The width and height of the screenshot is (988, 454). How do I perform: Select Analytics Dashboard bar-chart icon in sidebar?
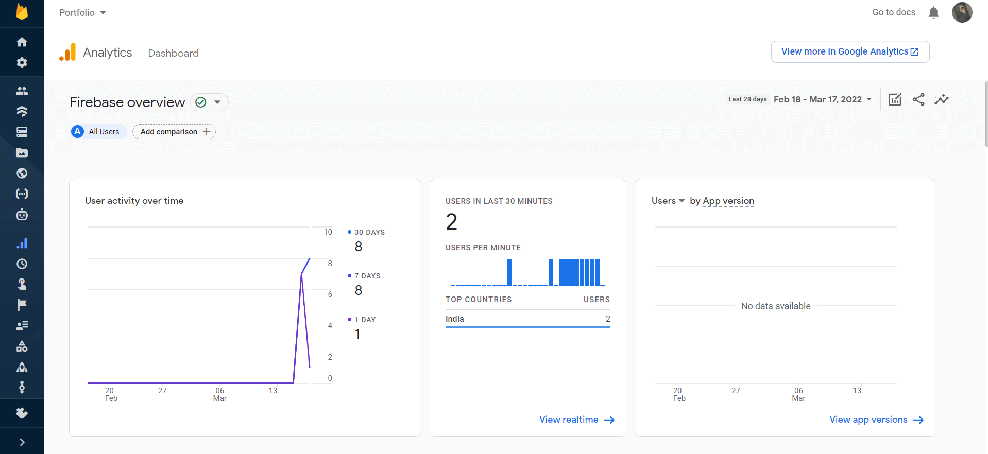pos(22,243)
